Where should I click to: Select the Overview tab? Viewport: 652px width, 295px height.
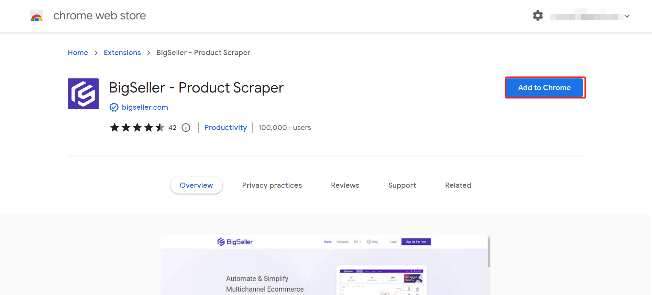point(196,185)
